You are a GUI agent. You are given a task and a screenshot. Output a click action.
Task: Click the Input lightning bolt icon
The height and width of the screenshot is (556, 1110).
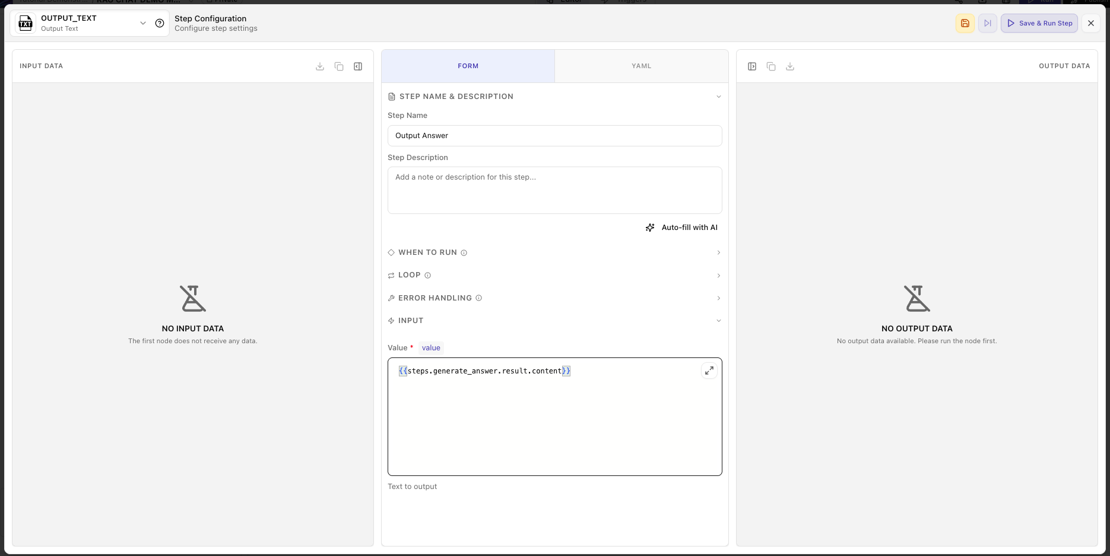pos(391,321)
